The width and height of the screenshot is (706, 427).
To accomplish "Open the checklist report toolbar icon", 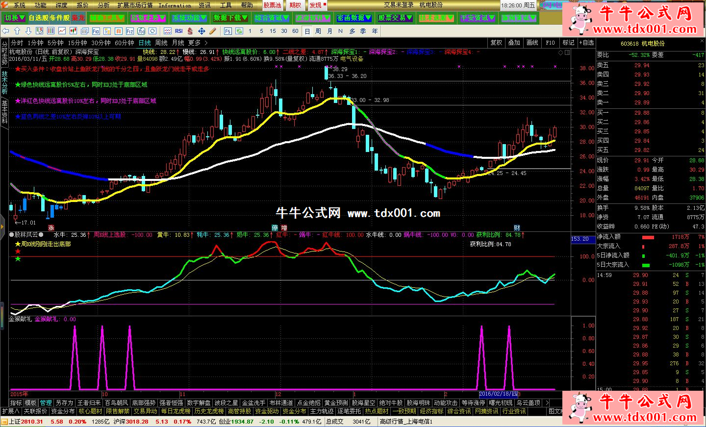I will (39, 31).
